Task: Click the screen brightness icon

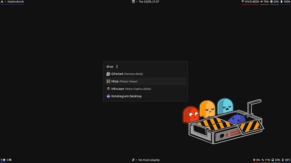Action: pyautogui.click(x=272, y=2)
